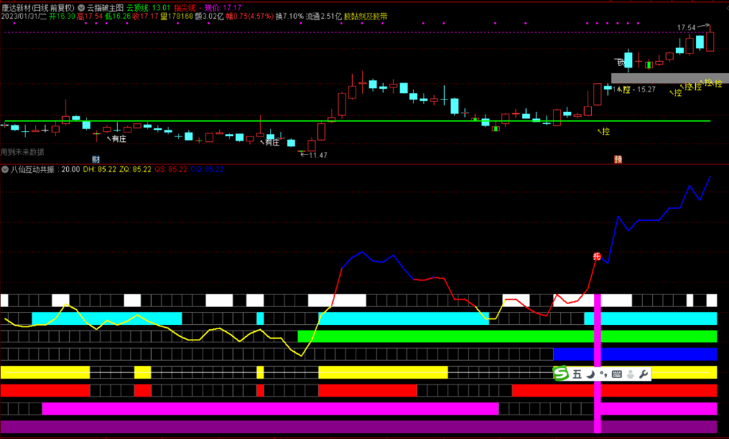Image resolution: width=729 pixels, height=439 pixels.
Task: Click the blue 财 marker under the chart
Action: pyautogui.click(x=96, y=159)
